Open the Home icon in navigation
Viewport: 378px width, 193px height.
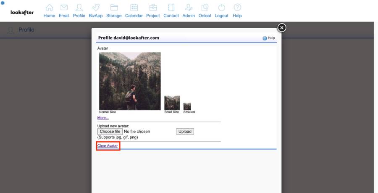[x=49, y=8]
